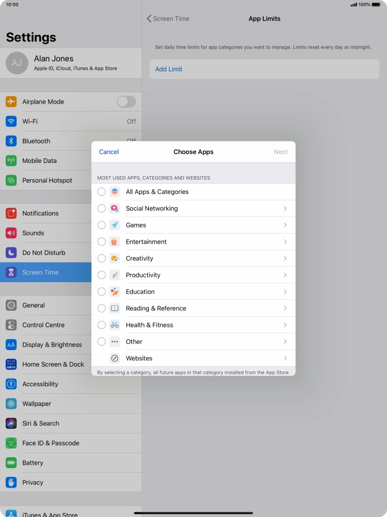Select the Entertainment radio button
This screenshot has height=517, width=387.
(x=101, y=242)
